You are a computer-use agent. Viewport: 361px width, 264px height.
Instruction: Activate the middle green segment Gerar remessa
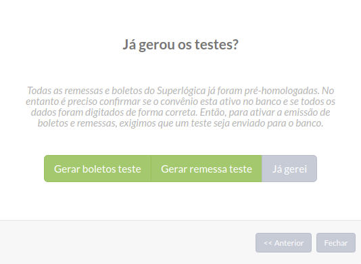coord(206,169)
